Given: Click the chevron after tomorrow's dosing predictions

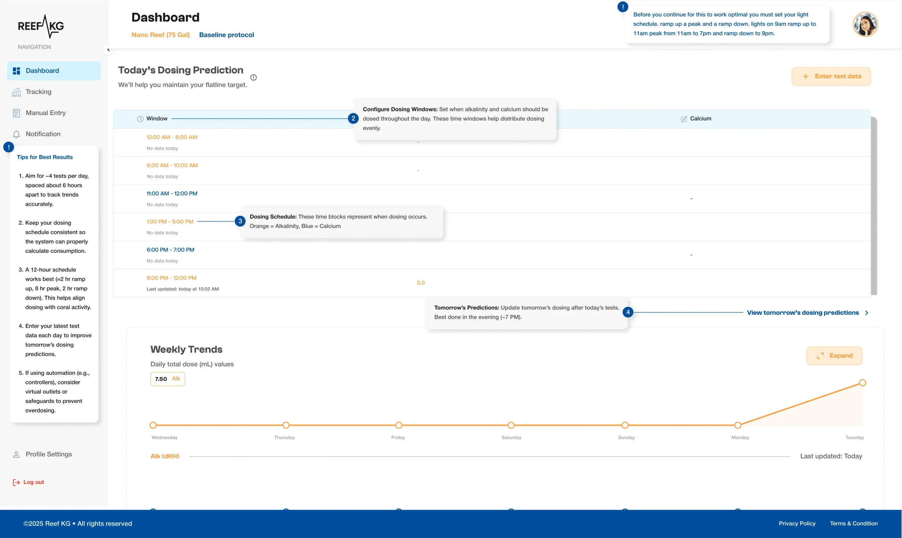Looking at the screenshot, I should 866,313.
